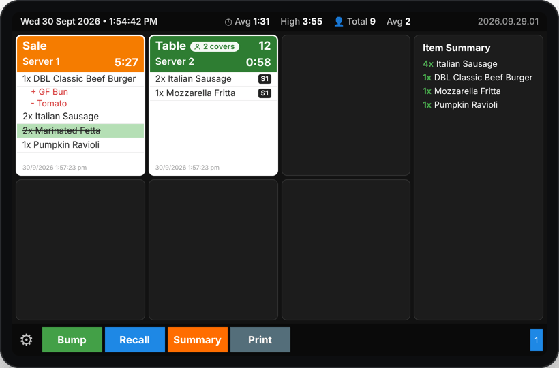
Task: Click the date and time in header
Action: point(89,22)
